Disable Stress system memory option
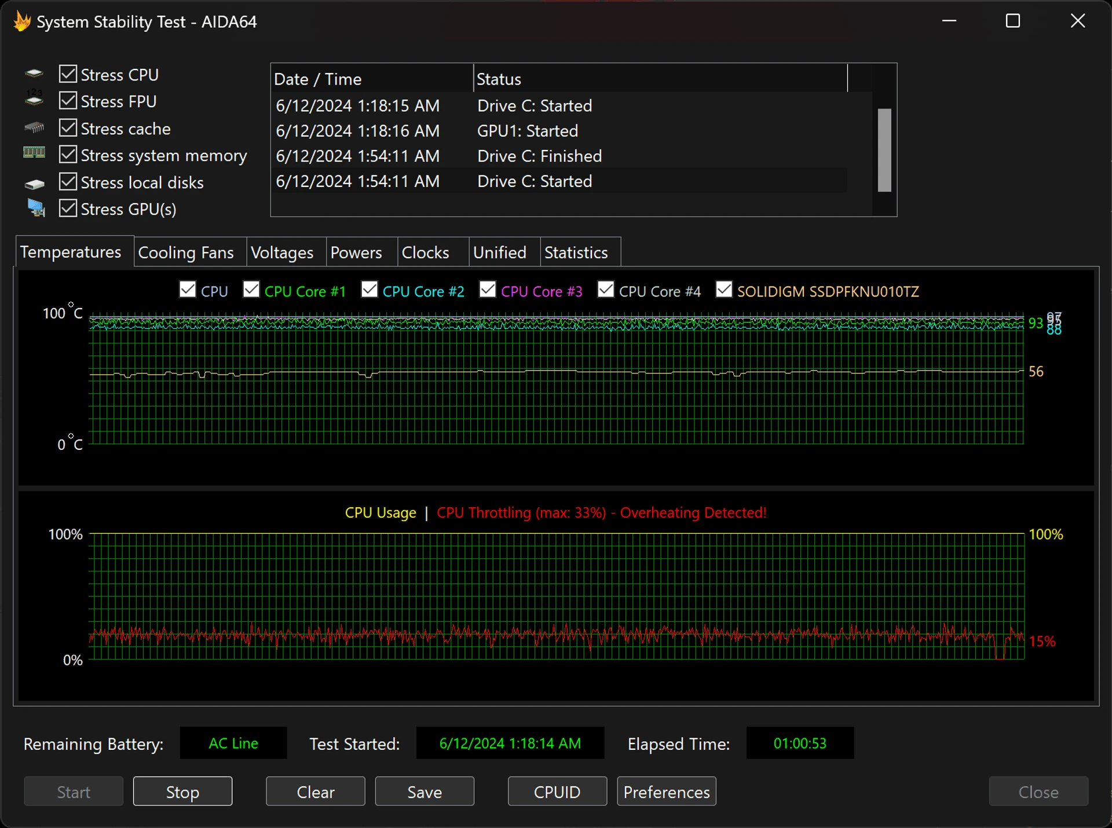Image resolution: width=1112 pixels, height=828 pixels. 68,155
